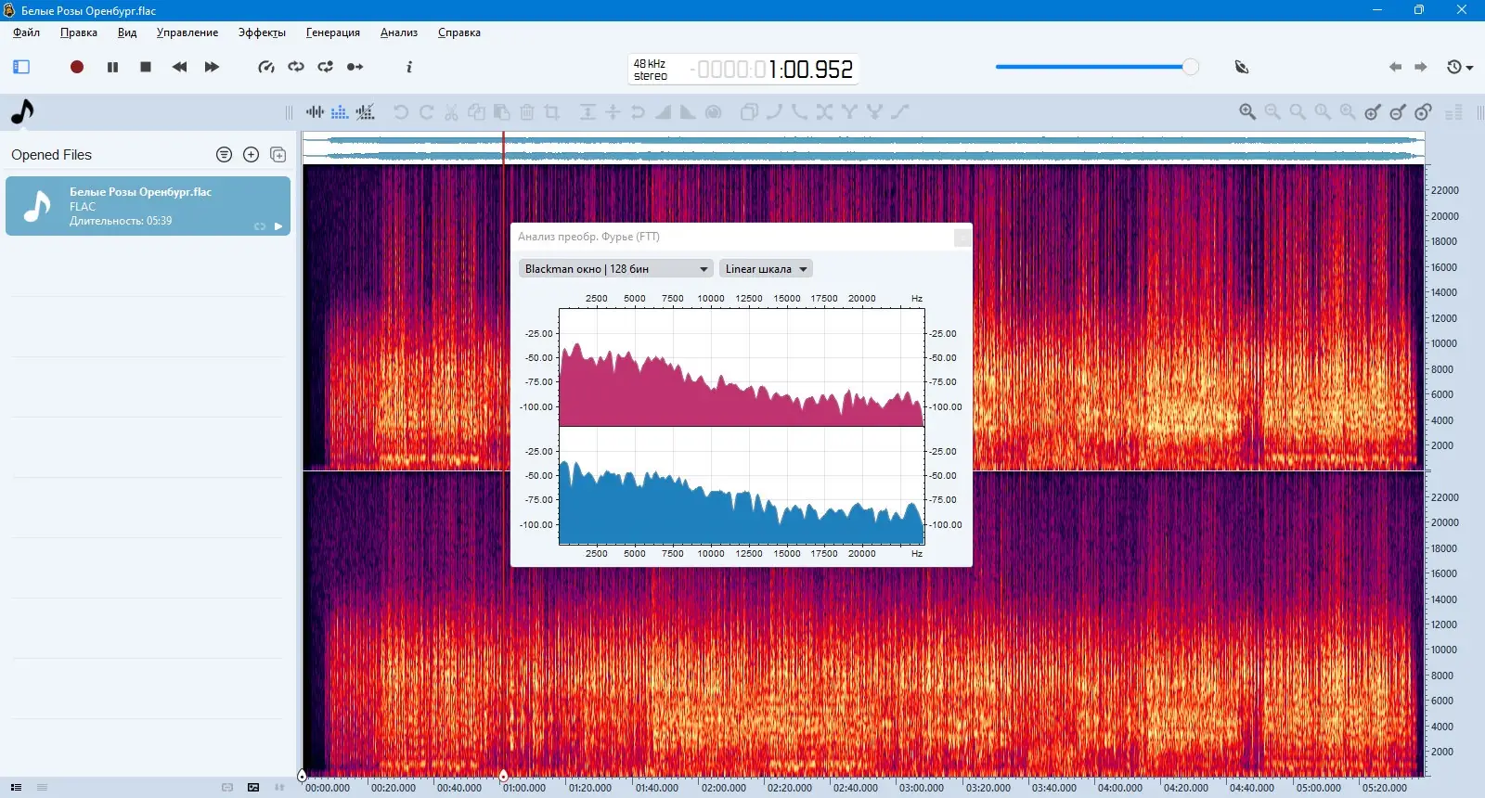Click the plus icon to add a file
The height and width of the screenshot is (798, 1485).
click(x=251, y=155)
